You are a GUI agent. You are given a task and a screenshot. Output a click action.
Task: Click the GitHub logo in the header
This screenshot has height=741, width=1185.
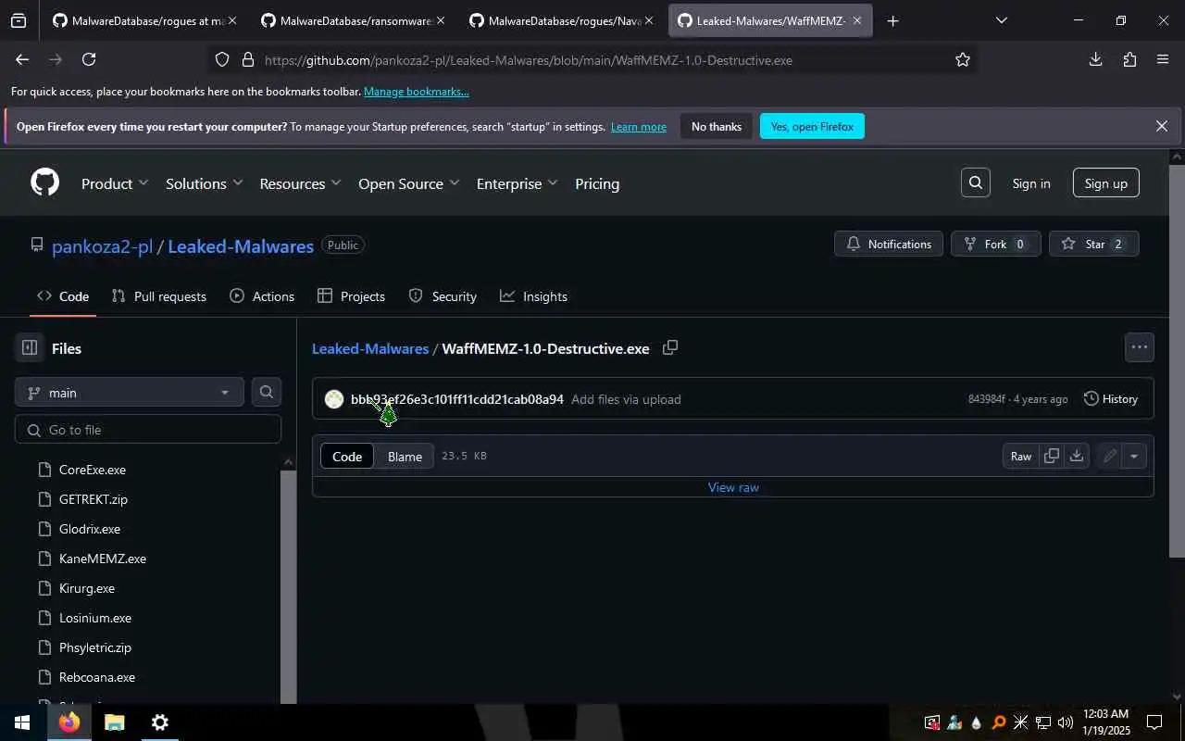[x=44, y=182]
